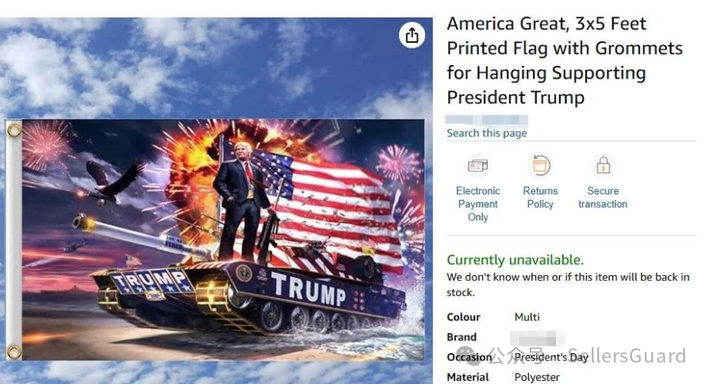Viewport: 709px width, 384px height.
Task: Select the Multi colour value
Action: coord(527,317)
